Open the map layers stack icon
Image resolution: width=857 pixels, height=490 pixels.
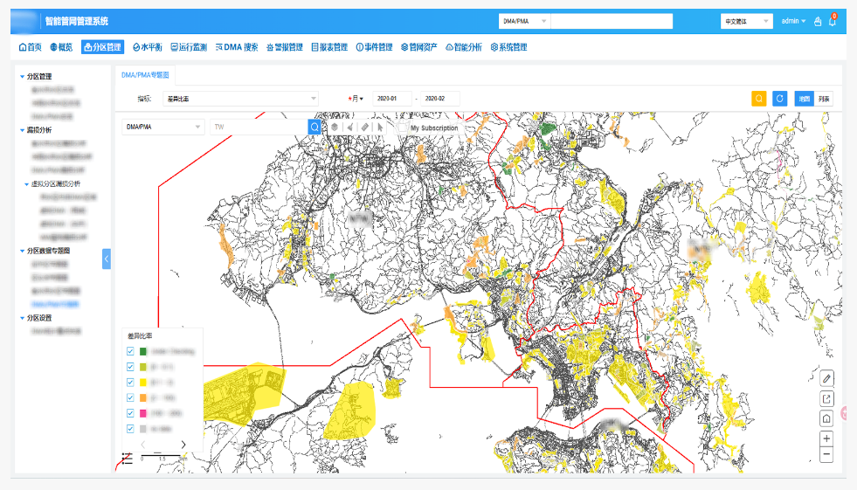tap(335, 127)
